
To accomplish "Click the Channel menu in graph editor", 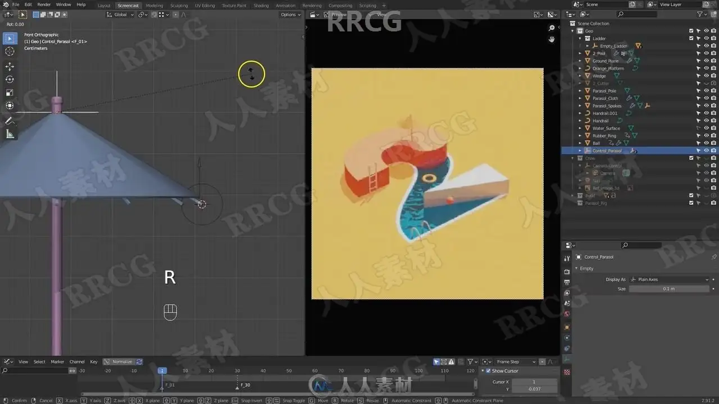I will (x=77, y=362).
